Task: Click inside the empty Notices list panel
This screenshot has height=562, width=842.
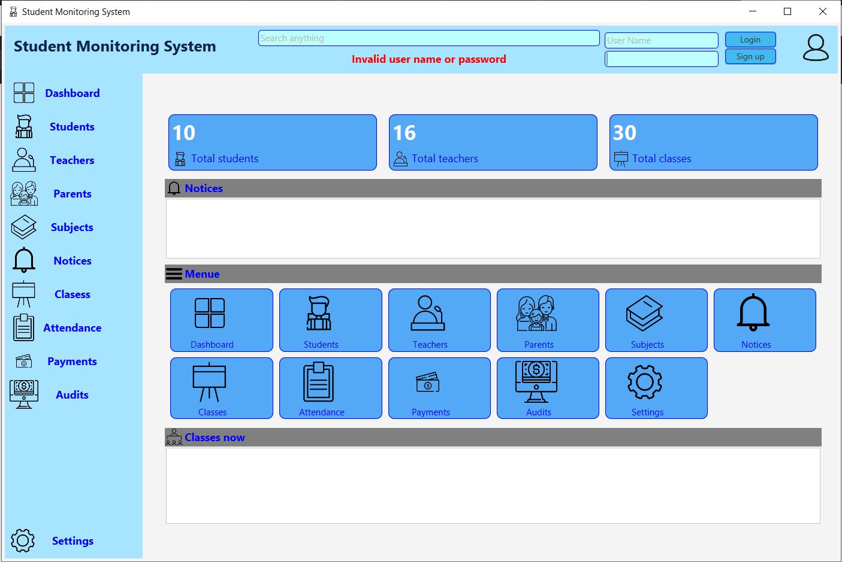Action: coord(493,229)
